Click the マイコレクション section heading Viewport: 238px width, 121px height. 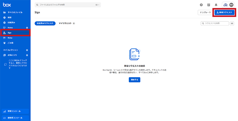pos(10,50)
